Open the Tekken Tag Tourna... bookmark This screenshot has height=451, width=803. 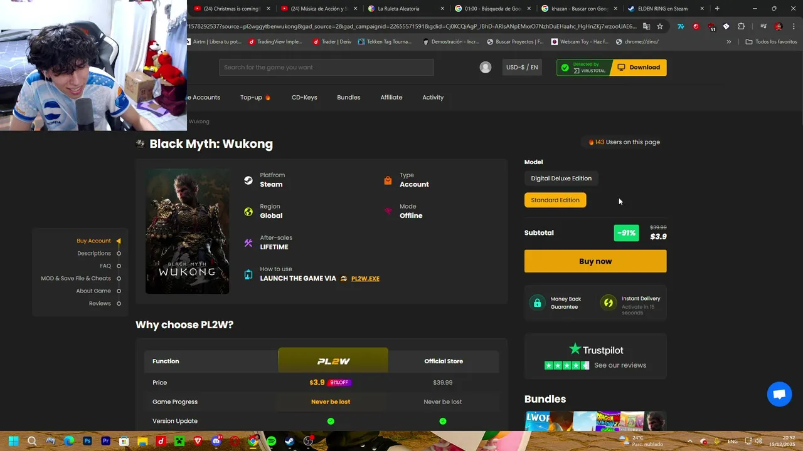[x=385, y=42]
